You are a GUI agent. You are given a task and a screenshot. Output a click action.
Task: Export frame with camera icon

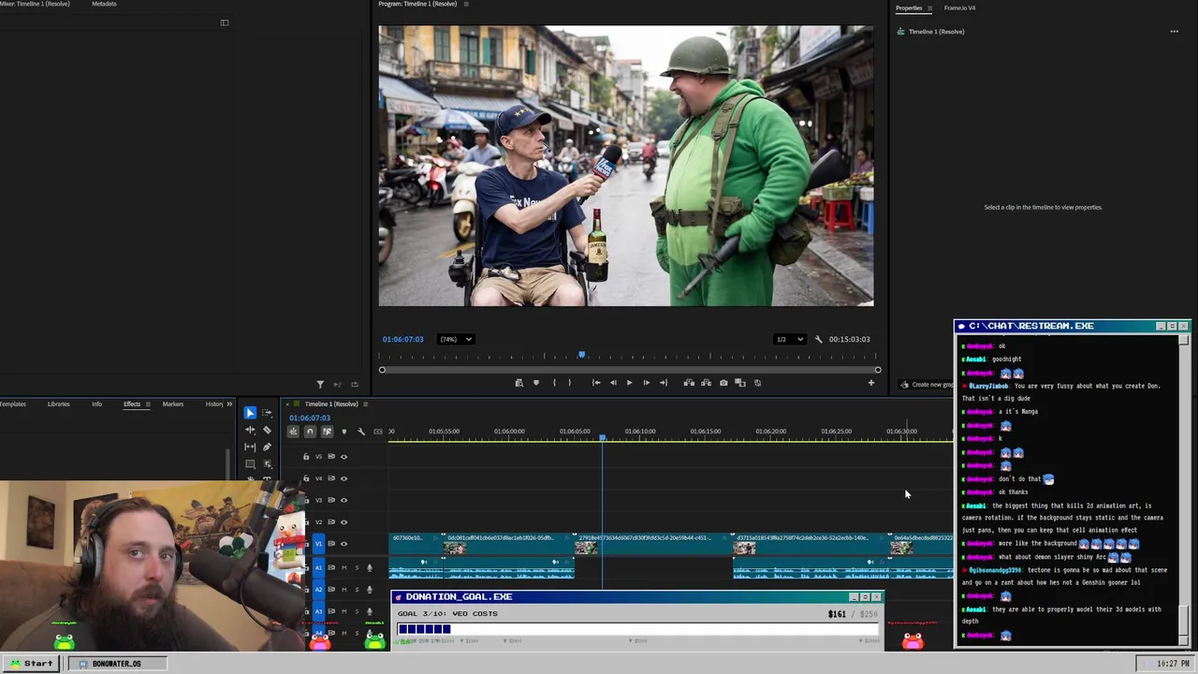(x=723, y=383)
